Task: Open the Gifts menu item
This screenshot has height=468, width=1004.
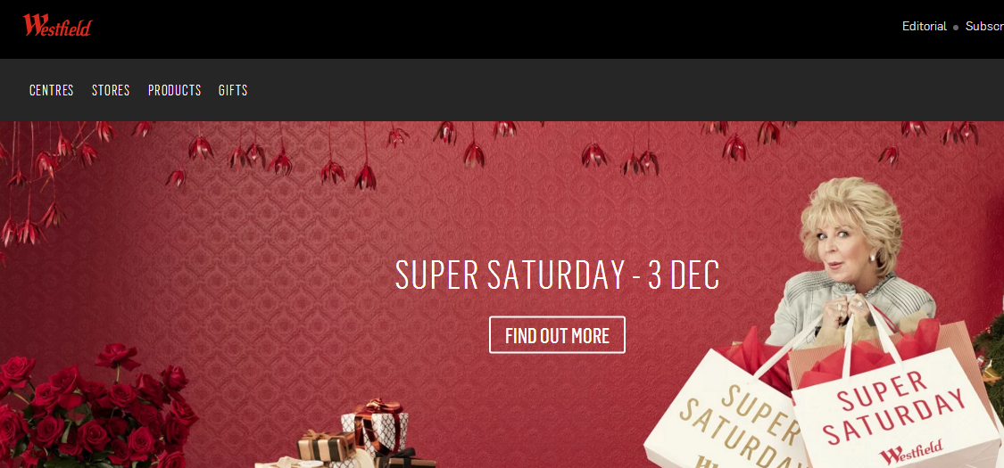Action: pos(233,90)
